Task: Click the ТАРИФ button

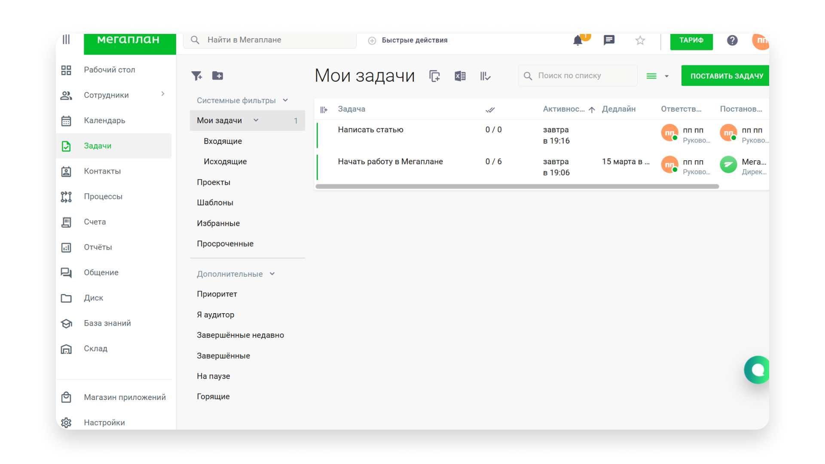Action: tap(691, 41)
